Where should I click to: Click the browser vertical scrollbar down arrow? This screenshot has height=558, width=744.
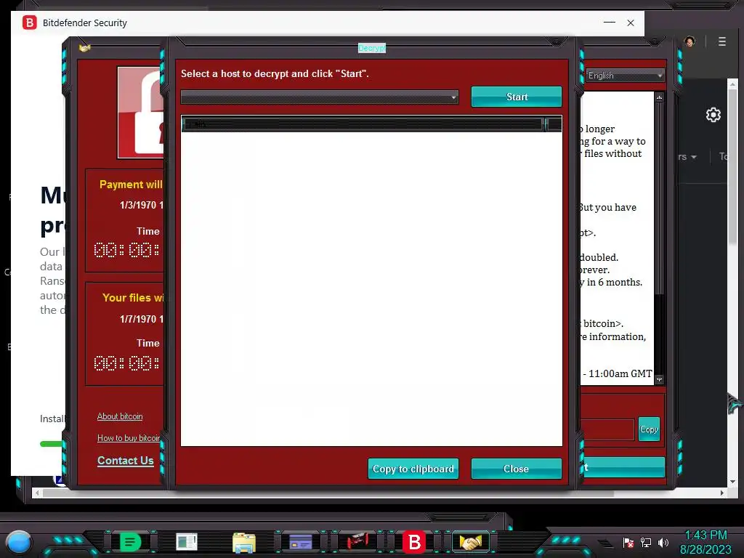click(x=732, y=482)
